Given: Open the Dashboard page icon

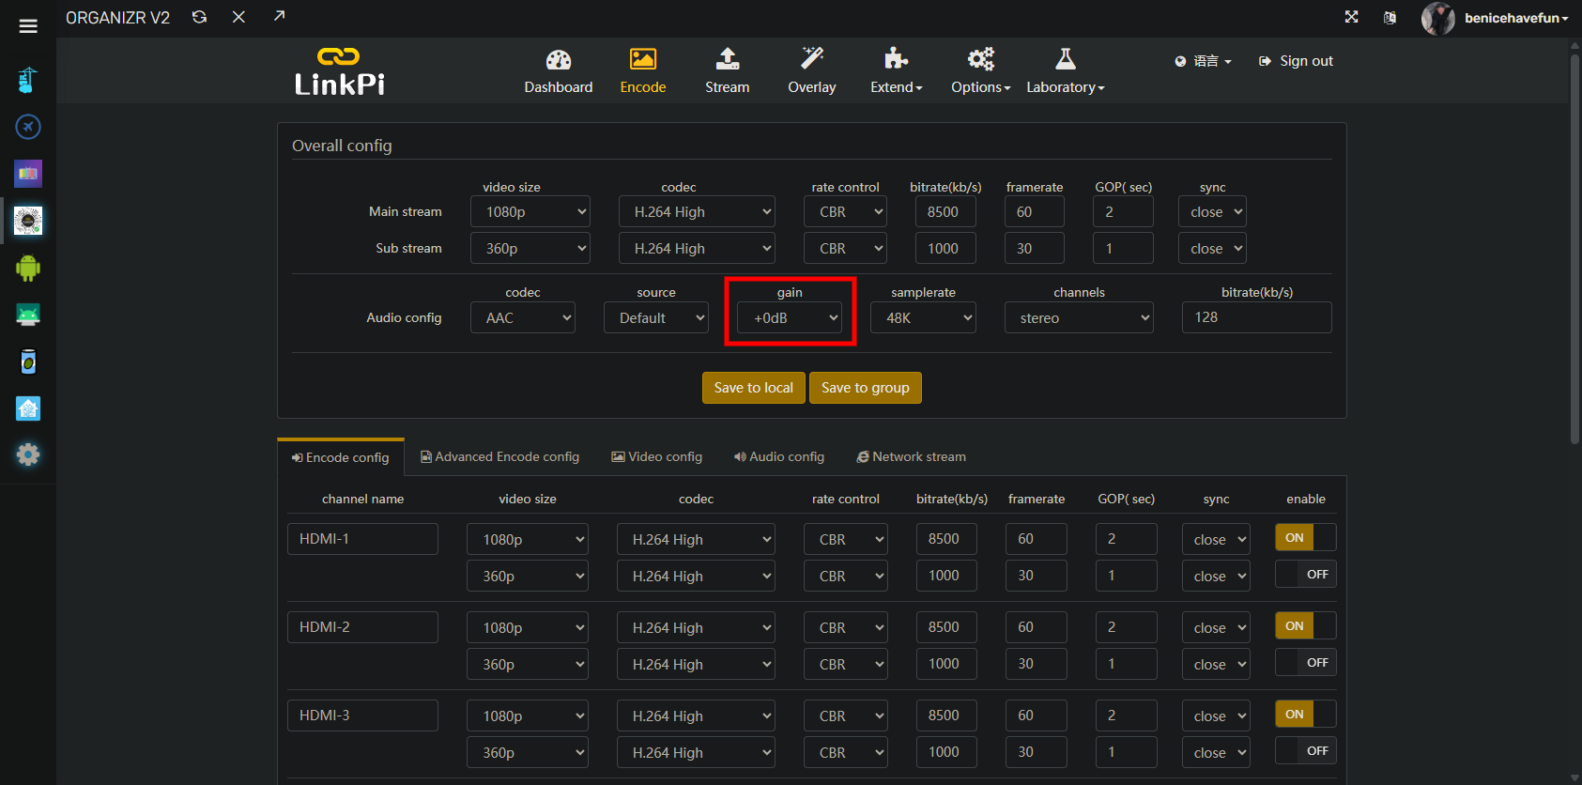Looking at the screenshot, I should 559,60.
